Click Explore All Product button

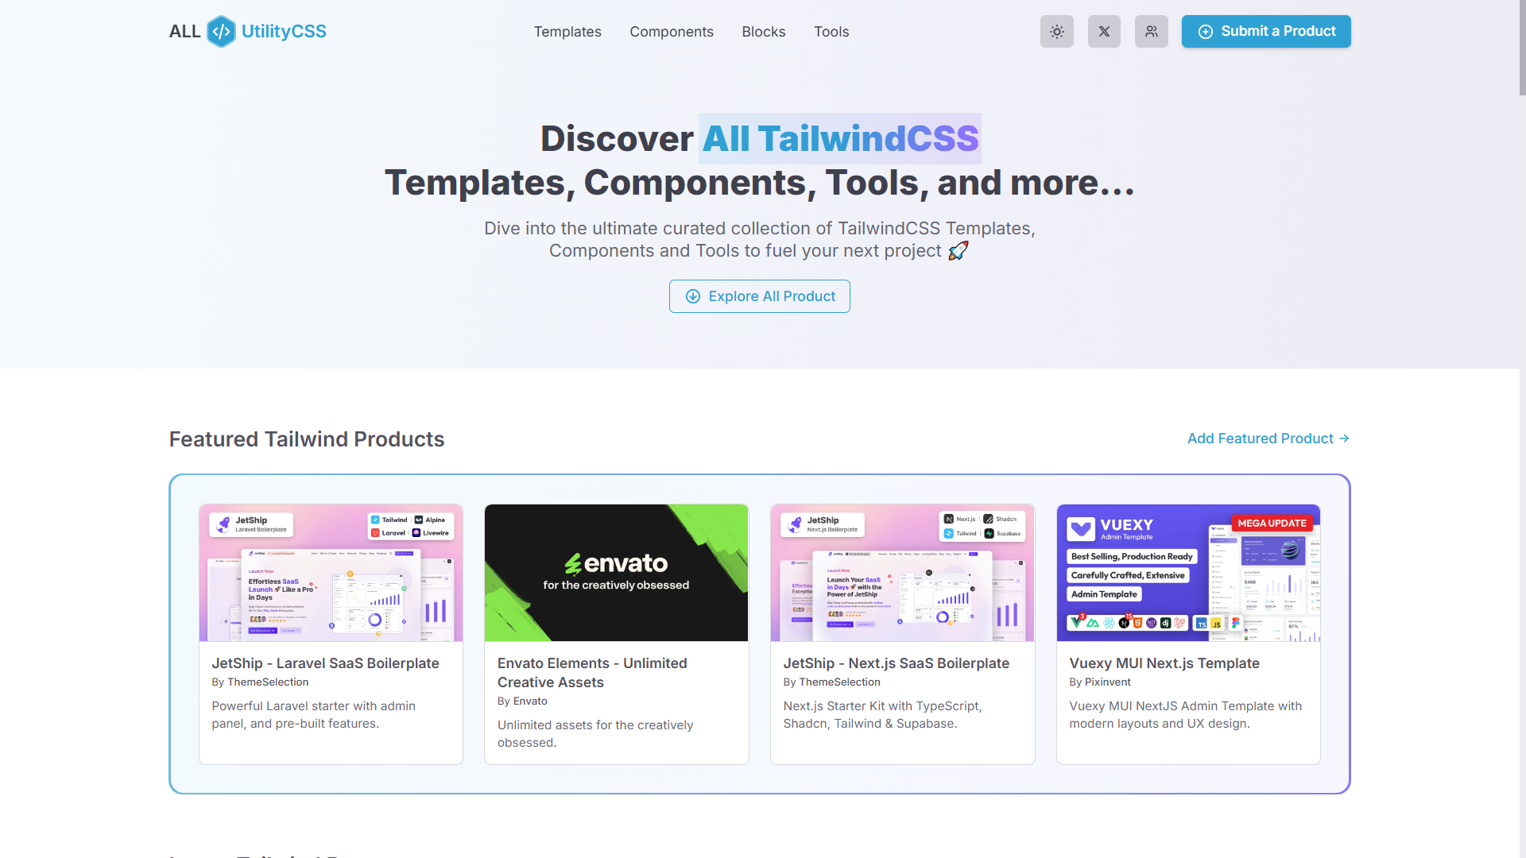coord(760,296)
